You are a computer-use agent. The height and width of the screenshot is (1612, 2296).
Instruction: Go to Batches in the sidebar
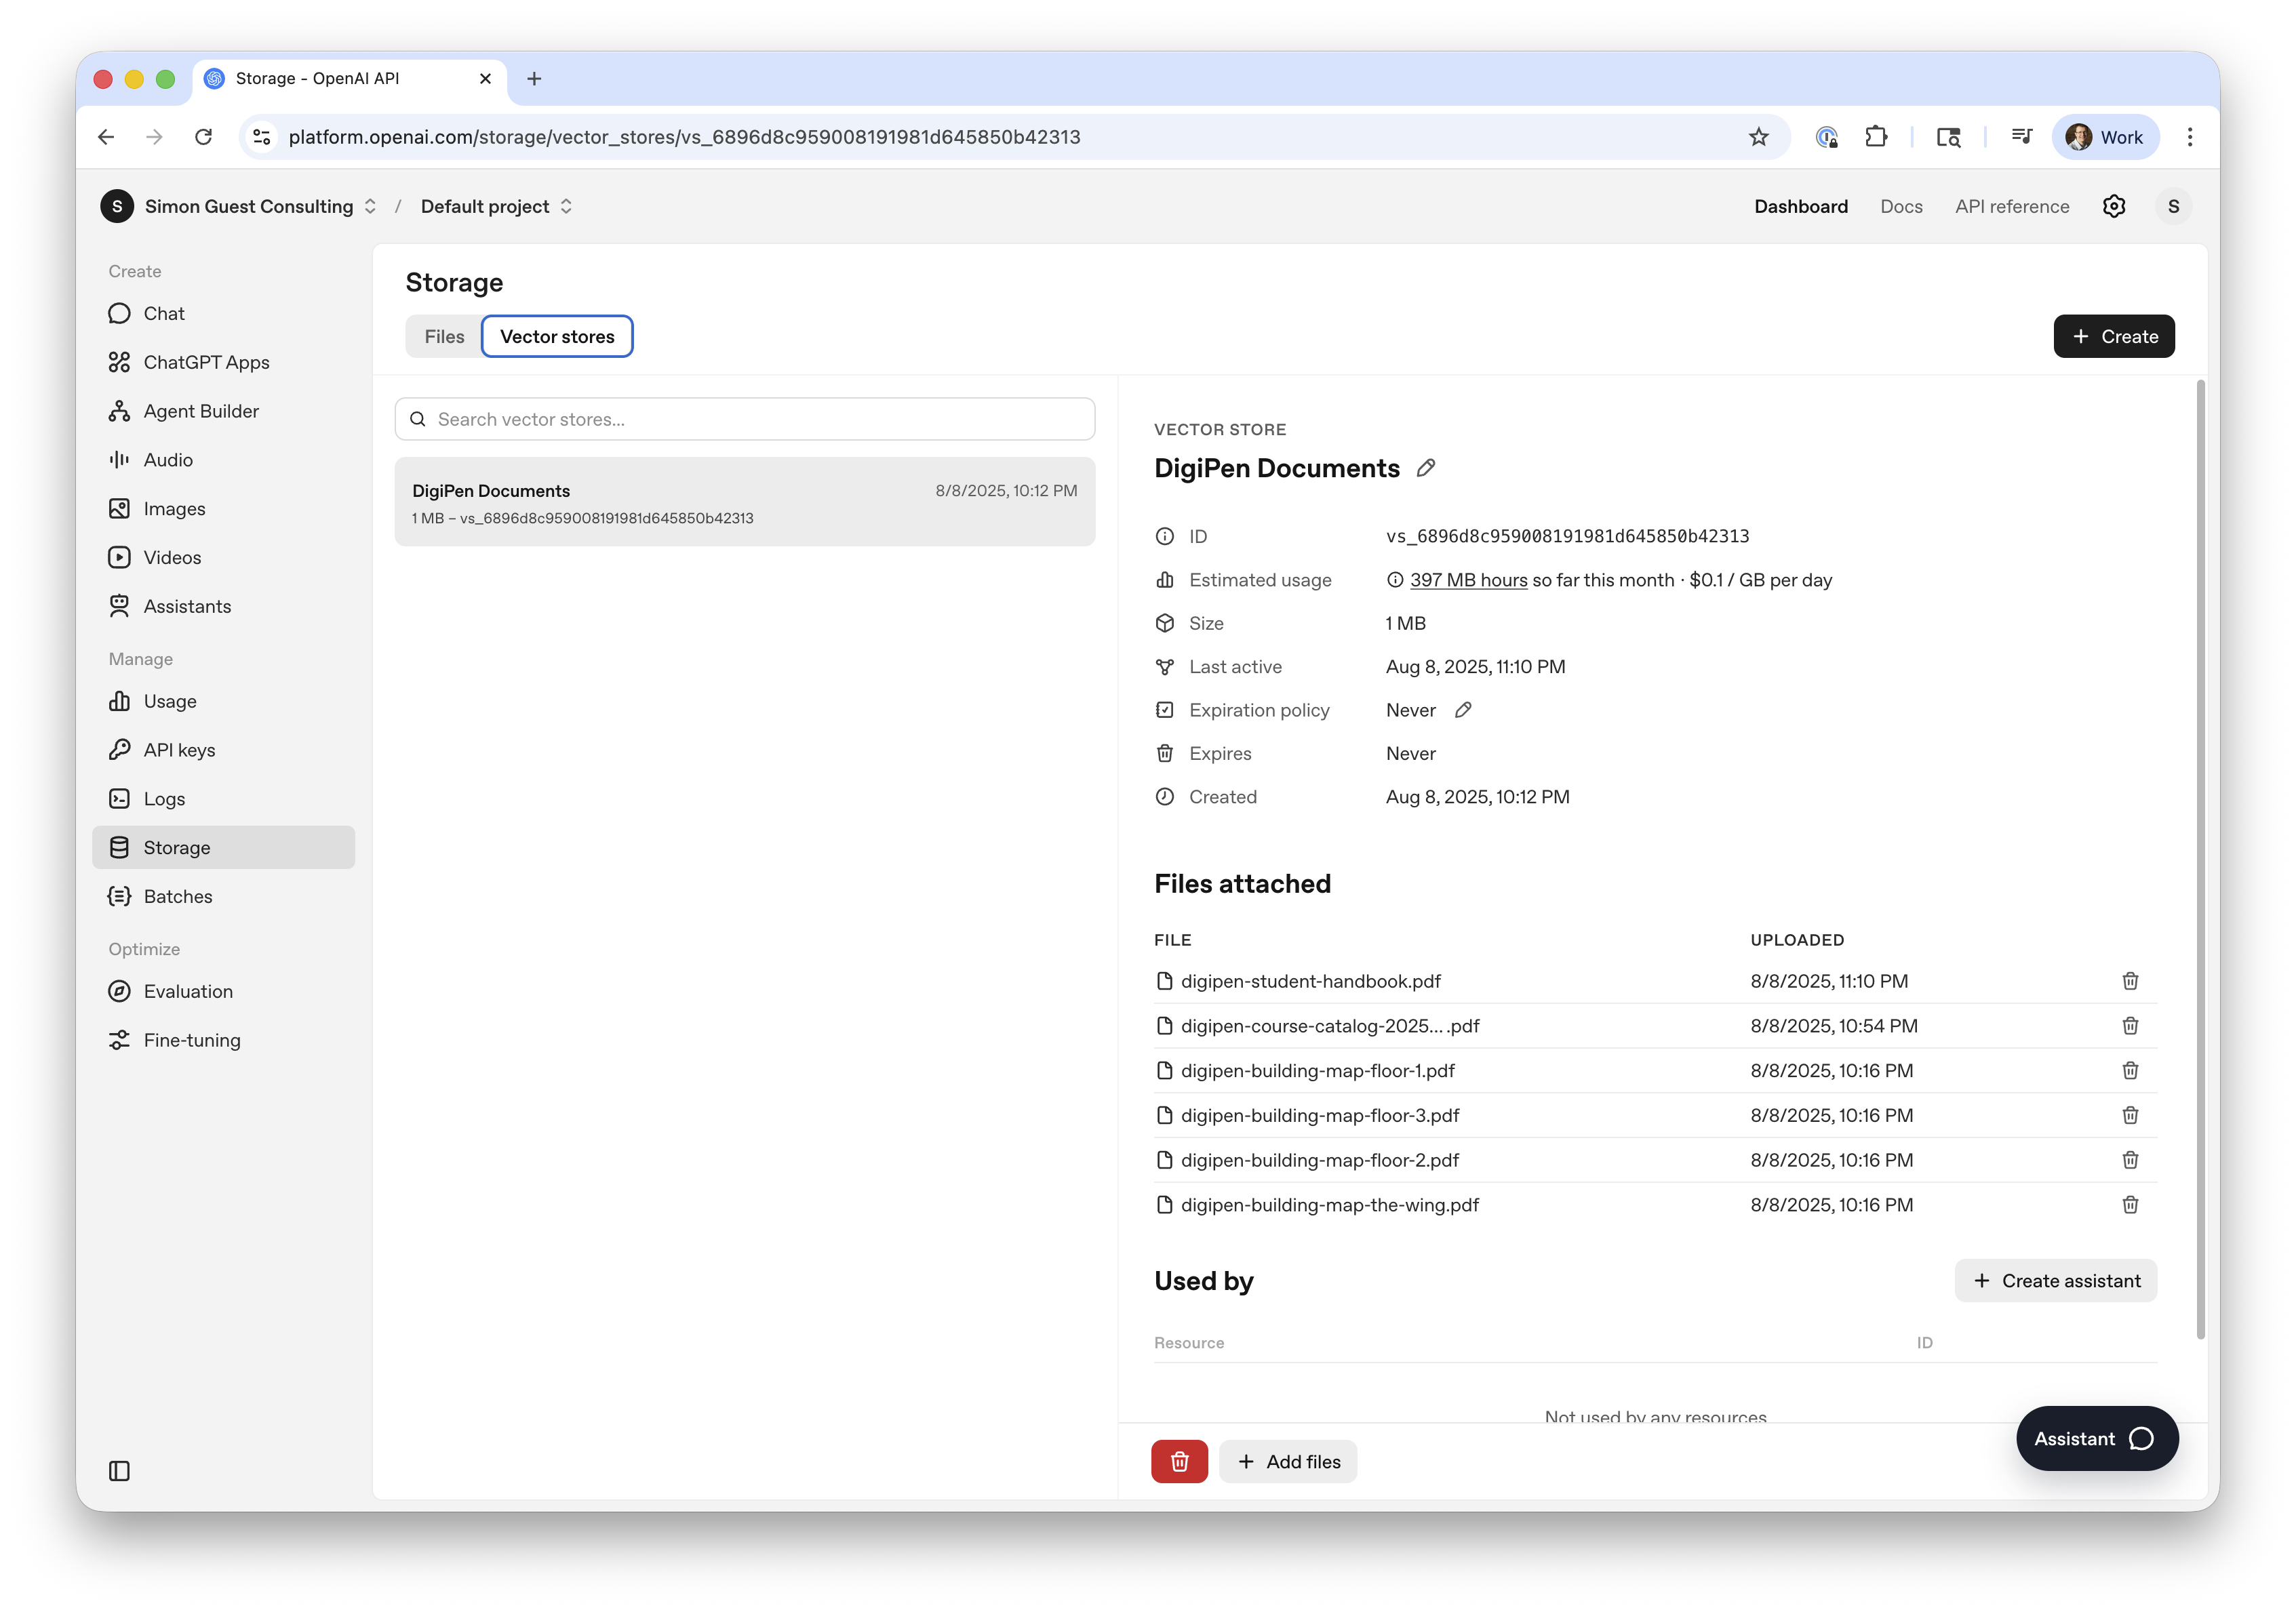(x=178, y=896)
